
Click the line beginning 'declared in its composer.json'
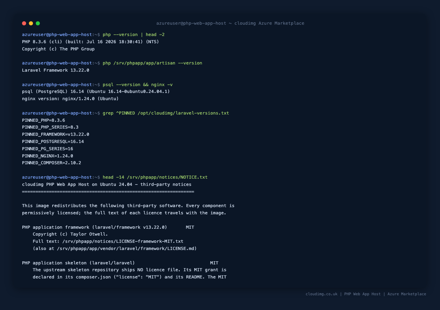coord(130,277)
